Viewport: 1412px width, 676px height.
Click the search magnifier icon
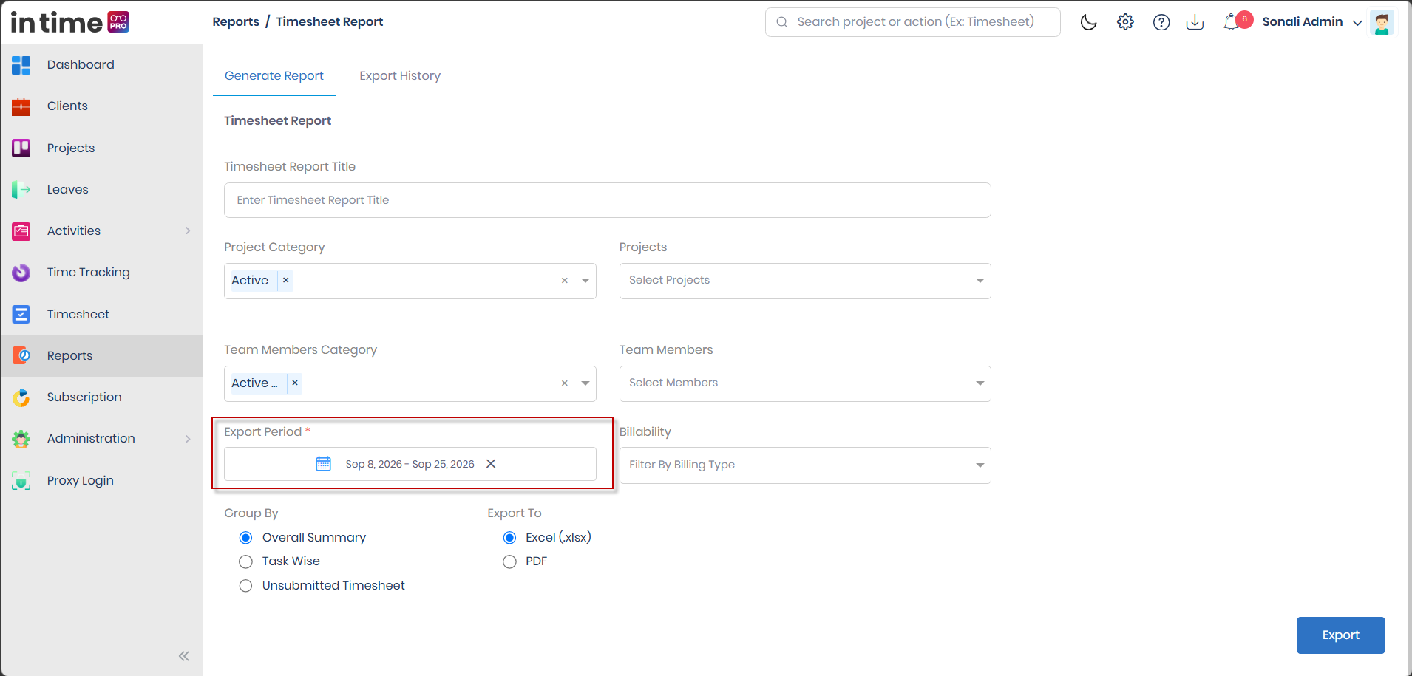pos(781,22)
